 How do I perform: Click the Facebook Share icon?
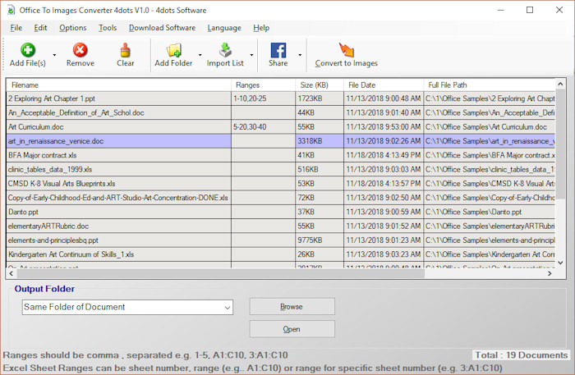tap(278, 50)
